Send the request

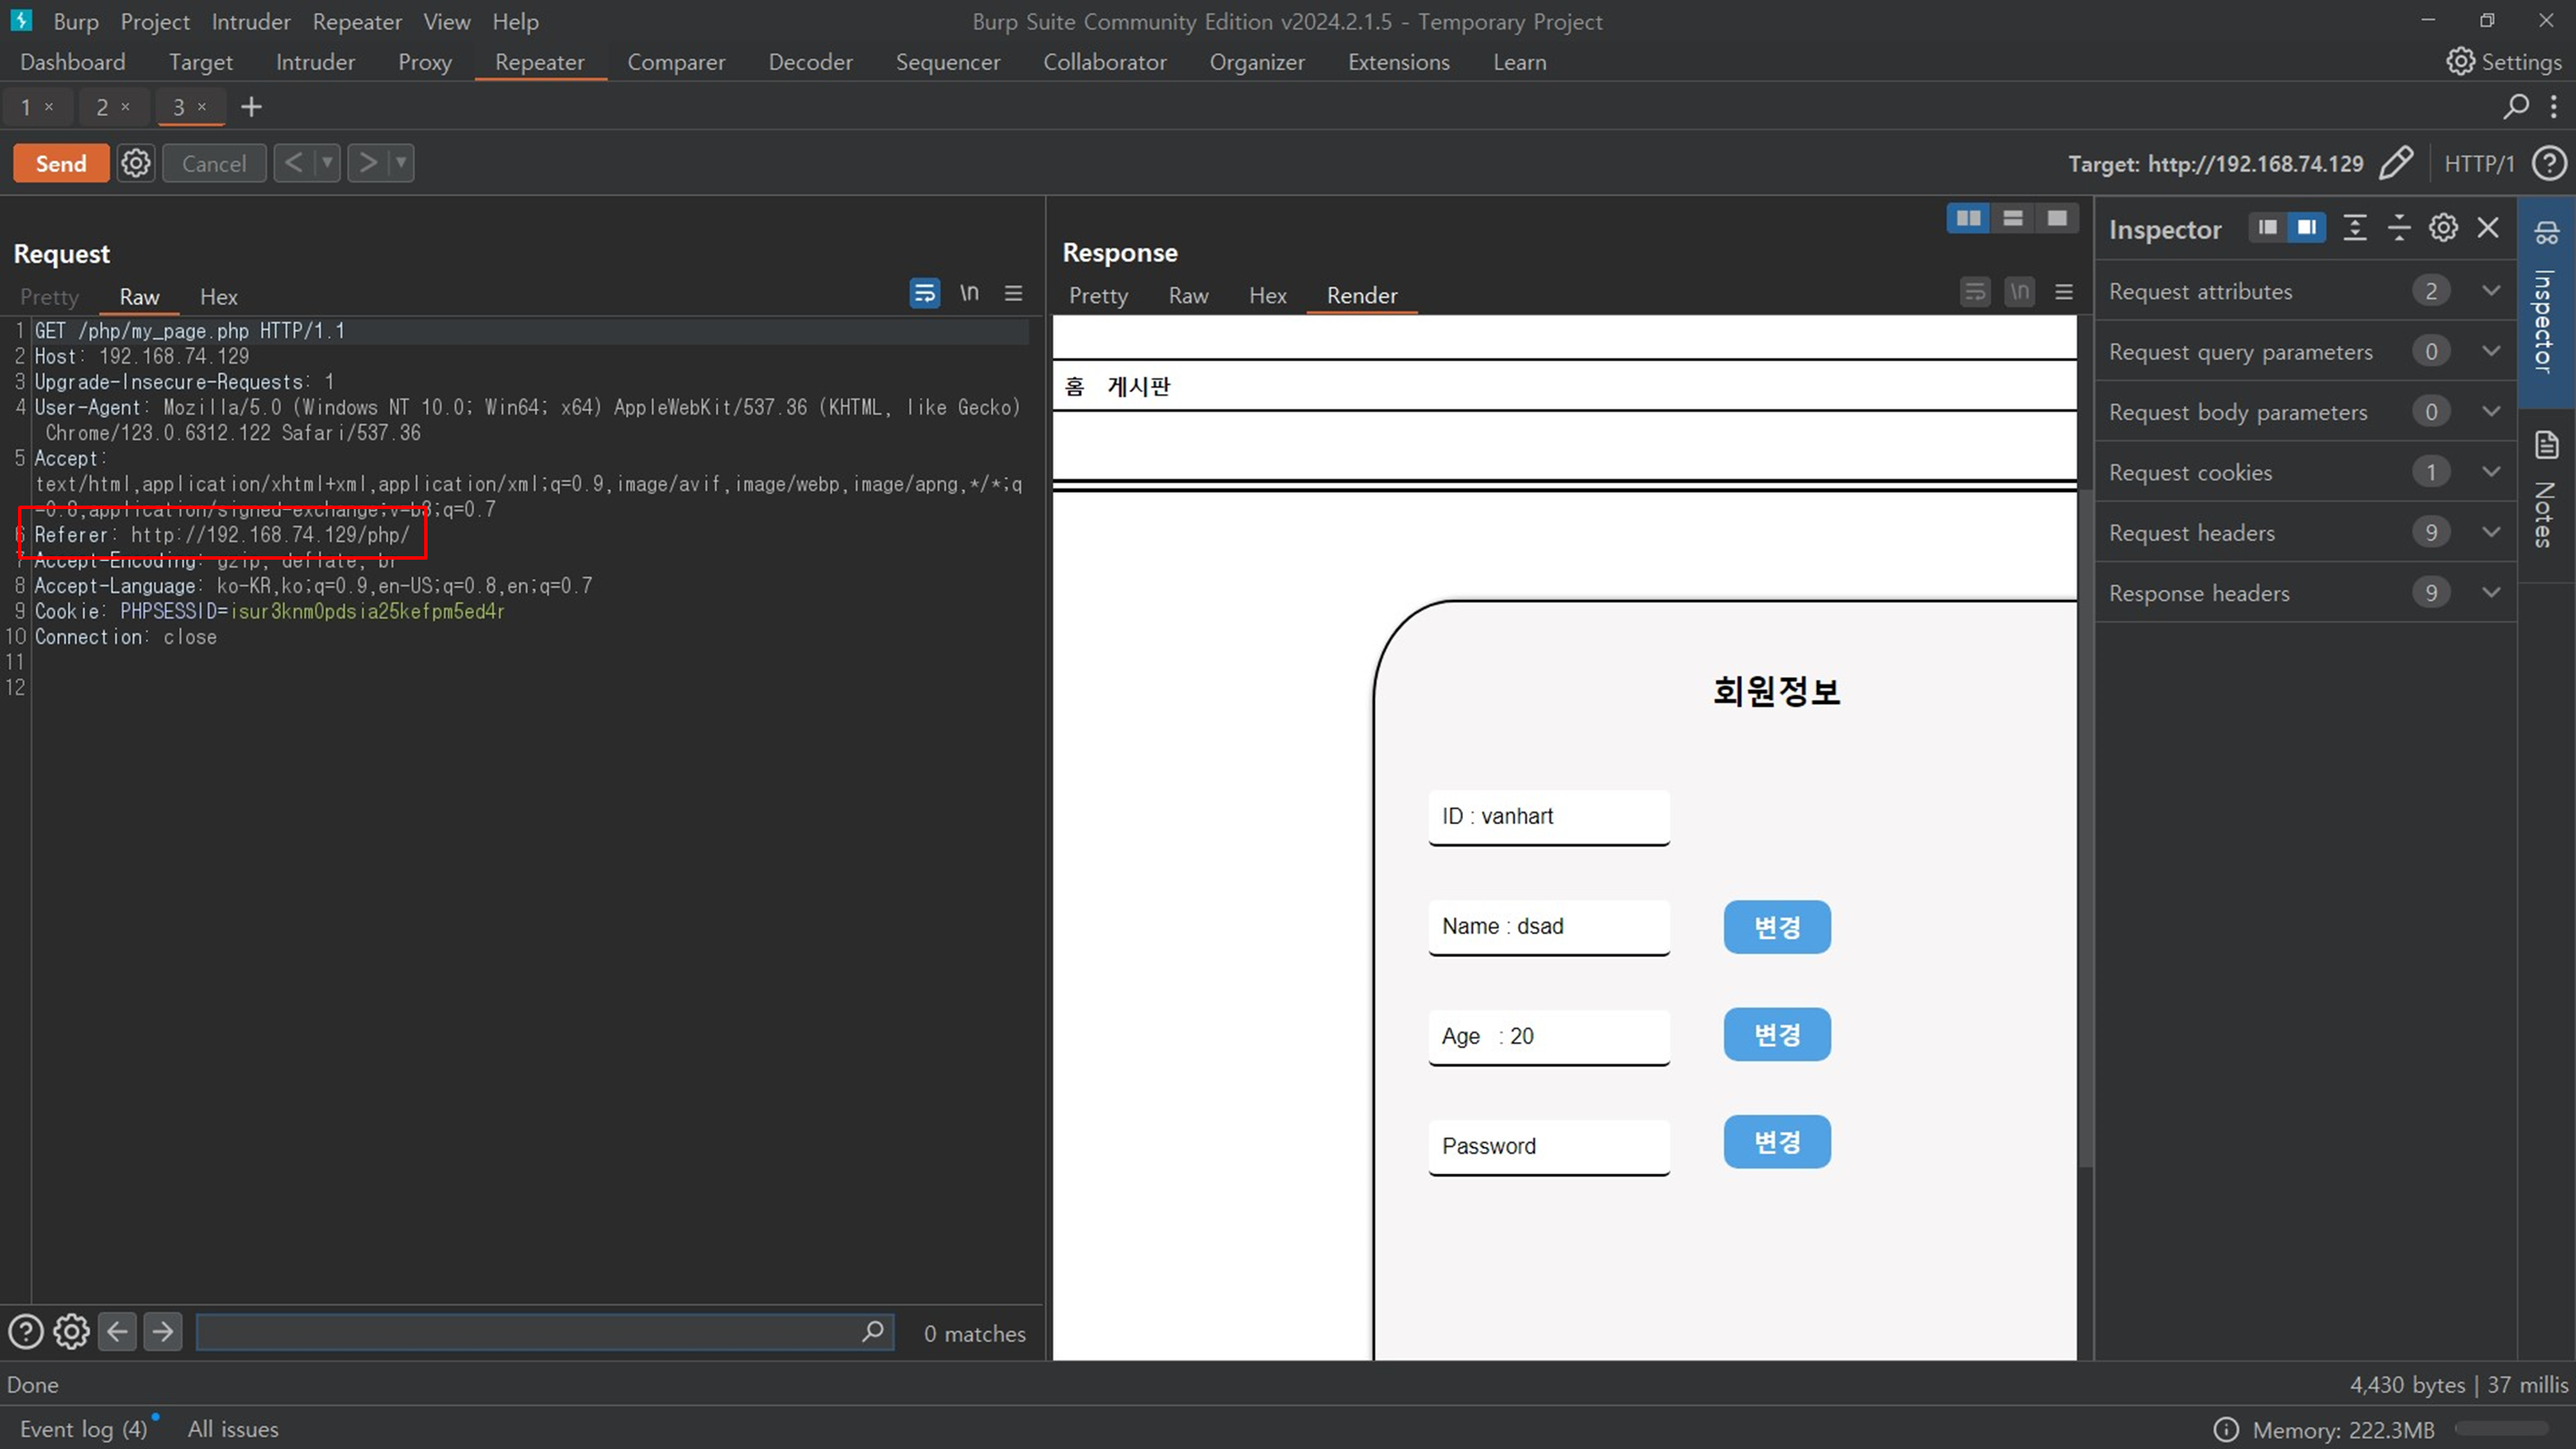click(61, 163)
